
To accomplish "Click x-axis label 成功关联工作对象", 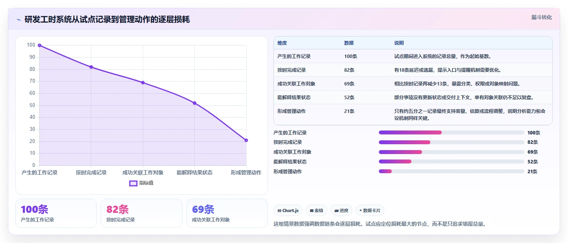I will click(143, 173).
